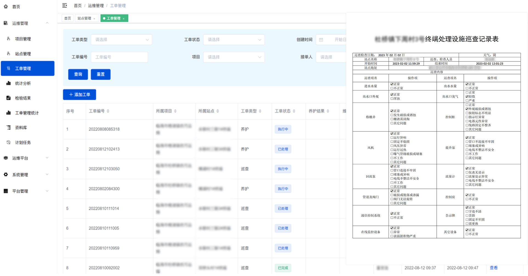
Task: Open the 工单状态 dropdown
Action: tap(234, 40)
